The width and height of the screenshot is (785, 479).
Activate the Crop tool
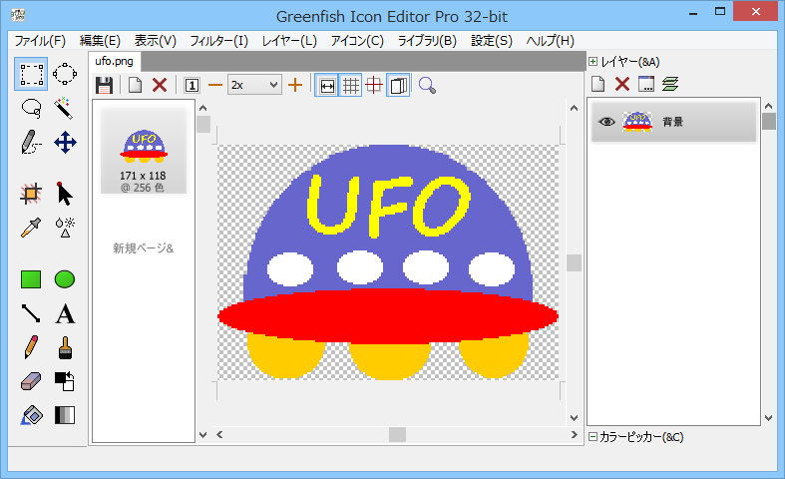coord(31,194)
